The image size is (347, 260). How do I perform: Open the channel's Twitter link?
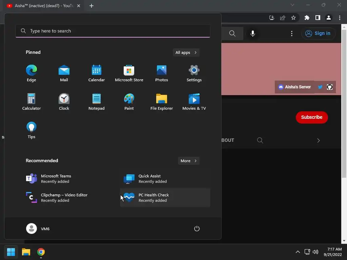coord(320,87)
